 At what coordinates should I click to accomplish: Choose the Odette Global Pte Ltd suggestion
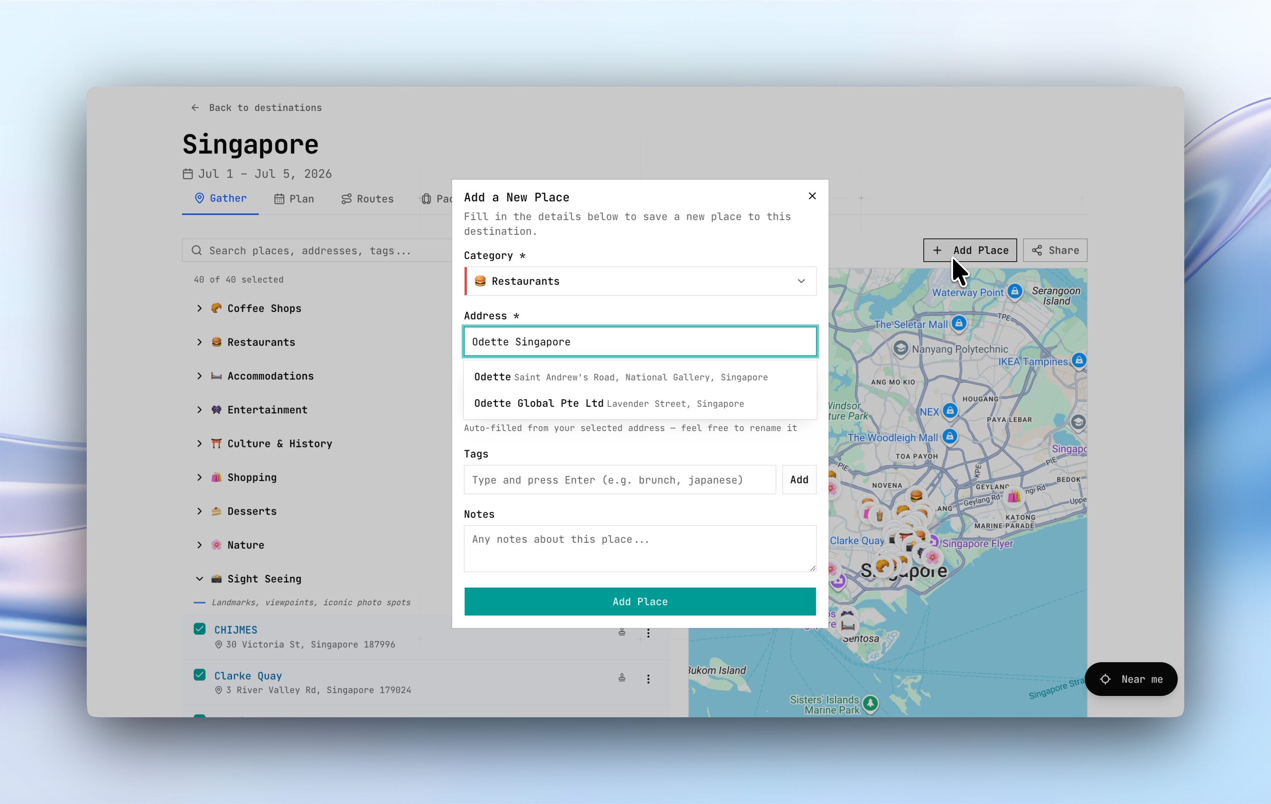tap(640, 403)
